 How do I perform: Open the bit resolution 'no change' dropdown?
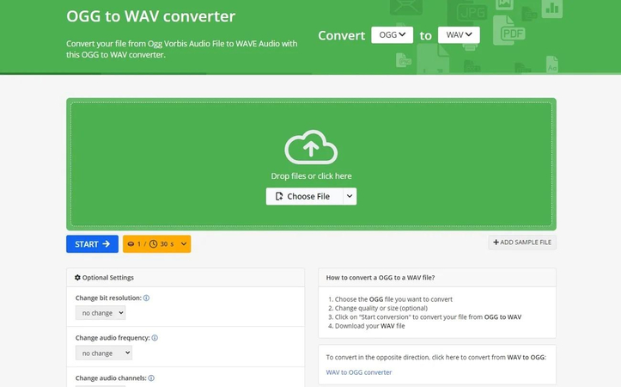[x=100, y=313]
